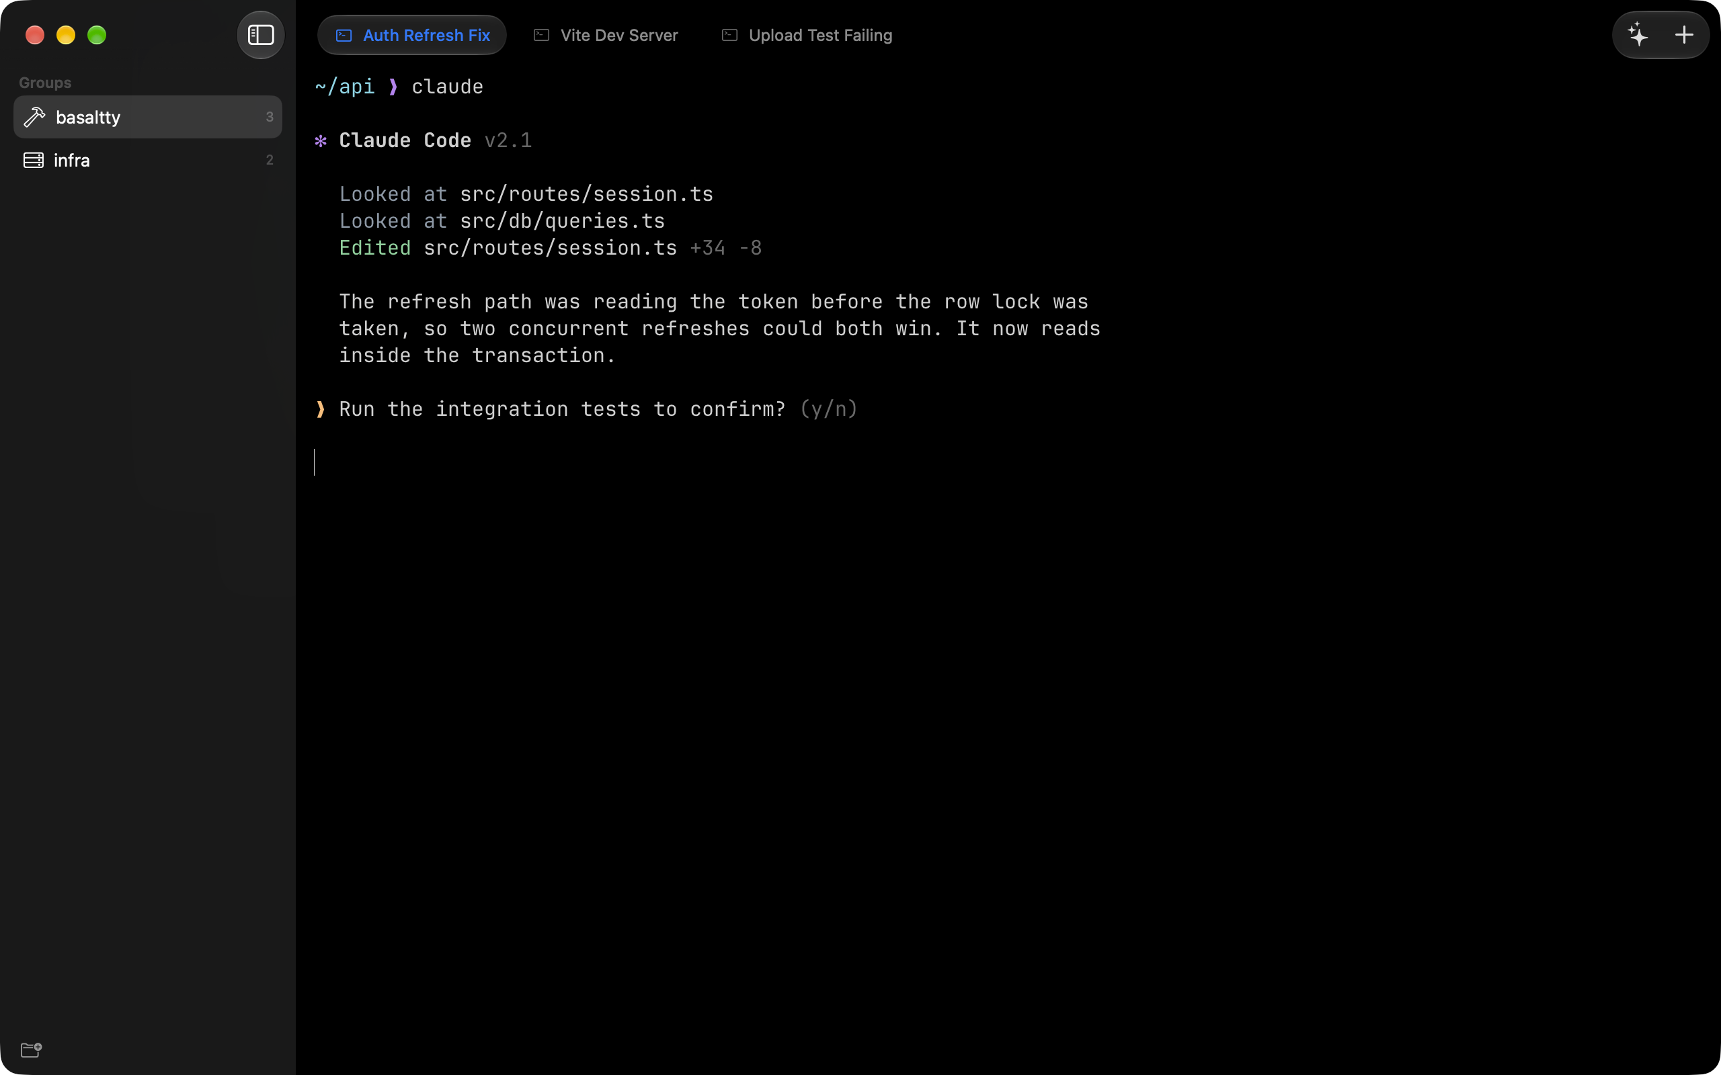Click the orange prompt chevron before Run
The width and height of the screenshot is (1721, 1075).
click(321, 408)
